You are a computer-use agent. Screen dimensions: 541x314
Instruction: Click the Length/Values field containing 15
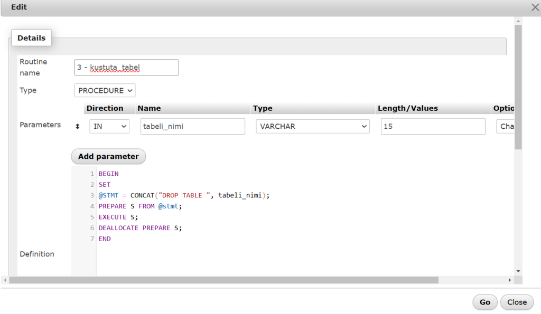pyautogui.click(x=432, y=127)
